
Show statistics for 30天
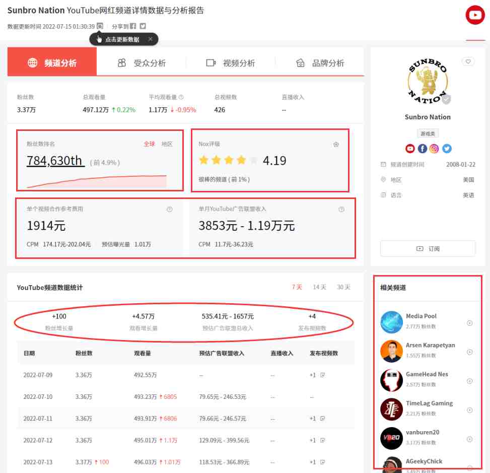[x=343, y=287]
